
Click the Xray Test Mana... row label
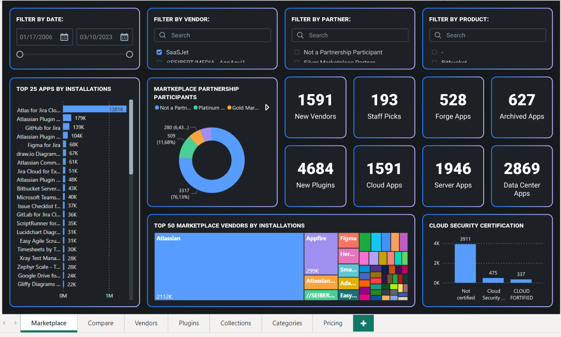pyautogui.click(x=40, y=258)
